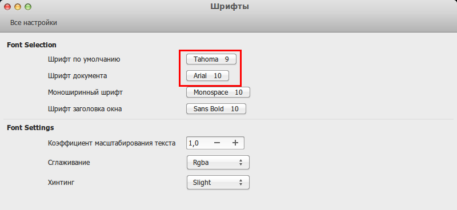This screenshot has height=210, width=457.
Task: Click inside the text scaling factor field showing 1,0
Action: coord(198,143)
